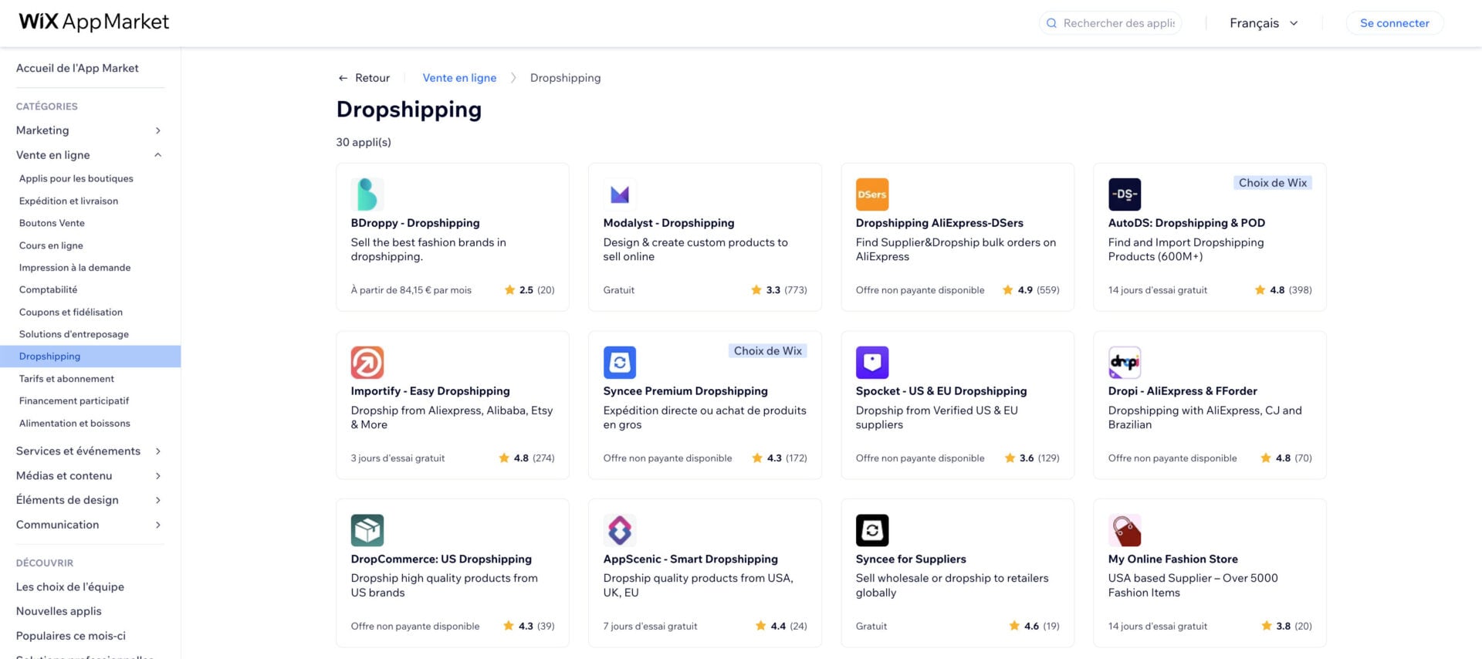The height and width of the screenshot is (659, 1482).
Task: Click the BDroppy rating star
Action: [509, 290]
